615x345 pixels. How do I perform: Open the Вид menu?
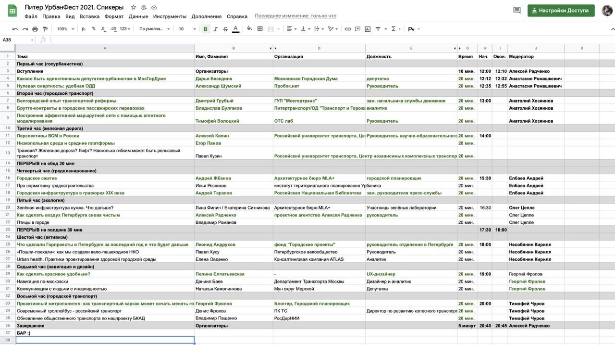pos(70,16)
